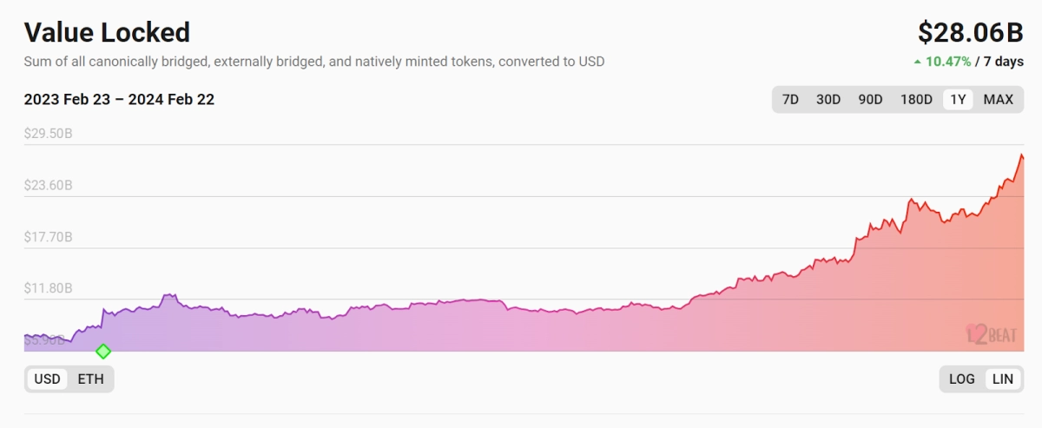This screenshot has height=428, width=1042.
Task: Click the date range label text
Action: (x=119, y=100)
